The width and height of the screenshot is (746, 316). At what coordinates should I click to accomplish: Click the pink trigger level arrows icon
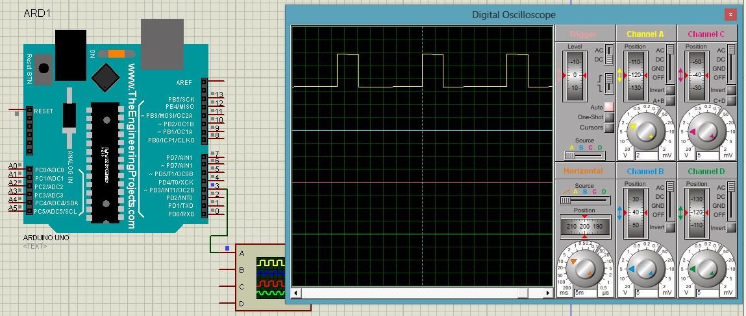tap(559, 76)
